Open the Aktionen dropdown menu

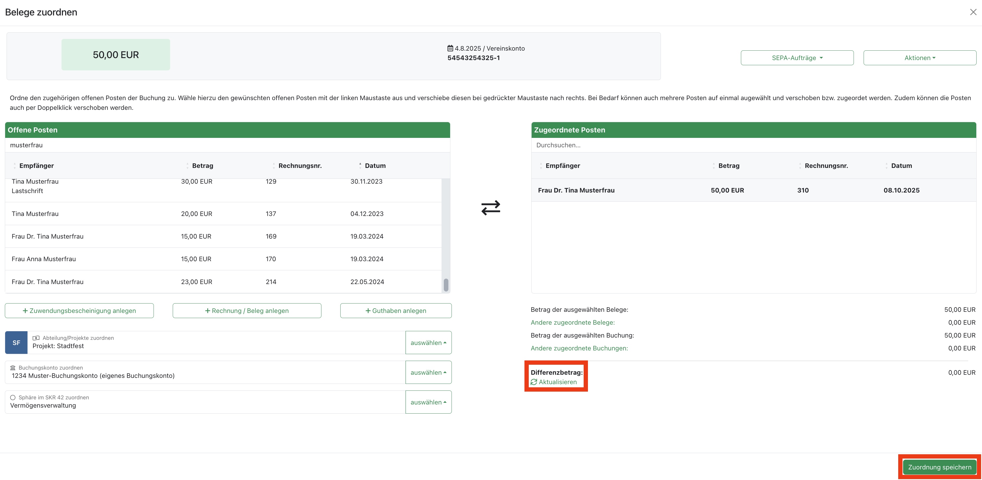[x=919, y=58]
